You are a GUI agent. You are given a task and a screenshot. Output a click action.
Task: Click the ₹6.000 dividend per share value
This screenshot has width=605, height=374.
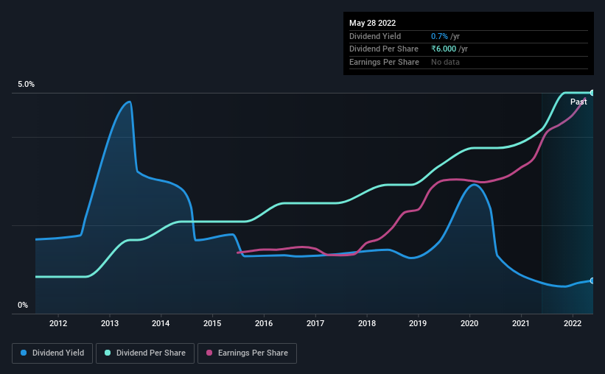point(444,49)
